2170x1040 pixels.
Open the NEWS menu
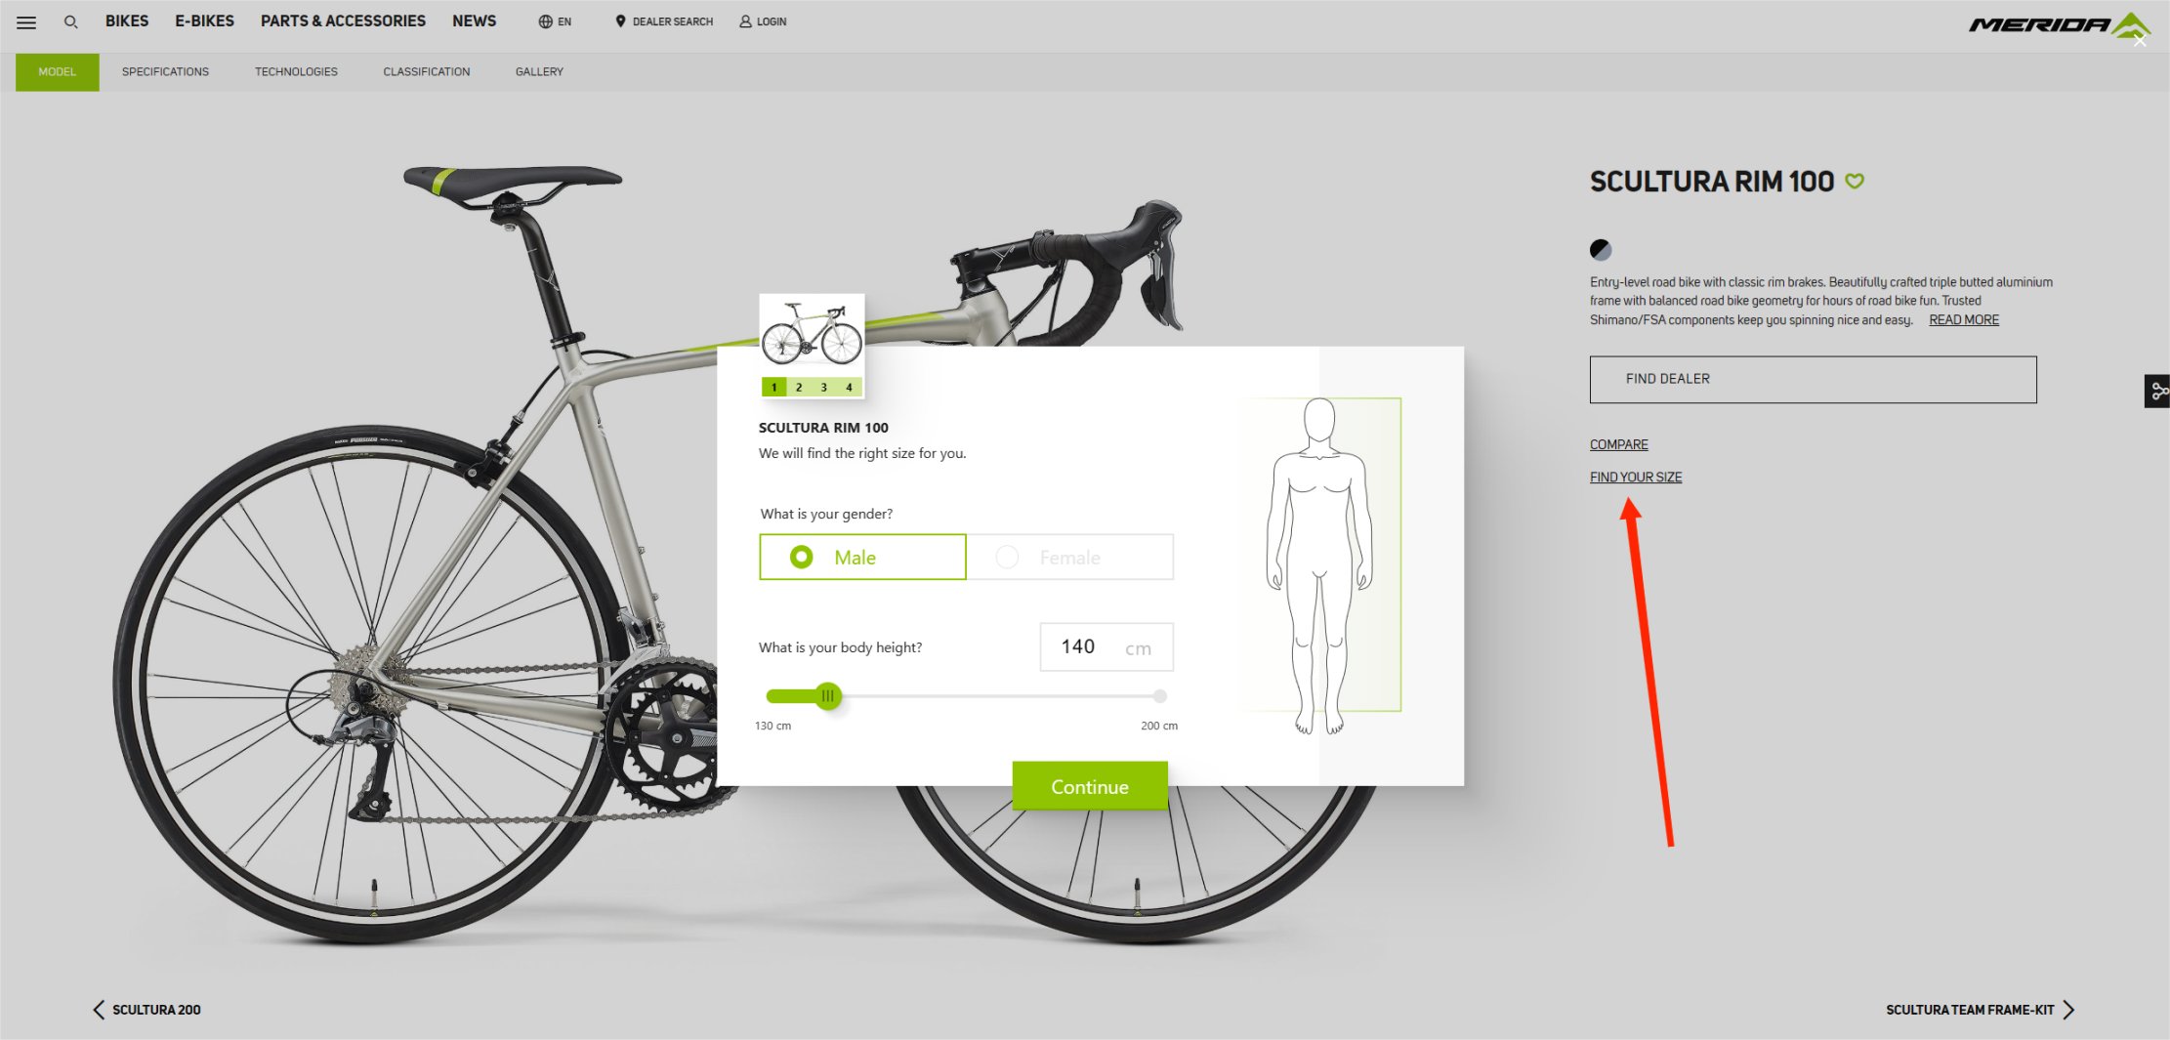click(x=474, y=21)
